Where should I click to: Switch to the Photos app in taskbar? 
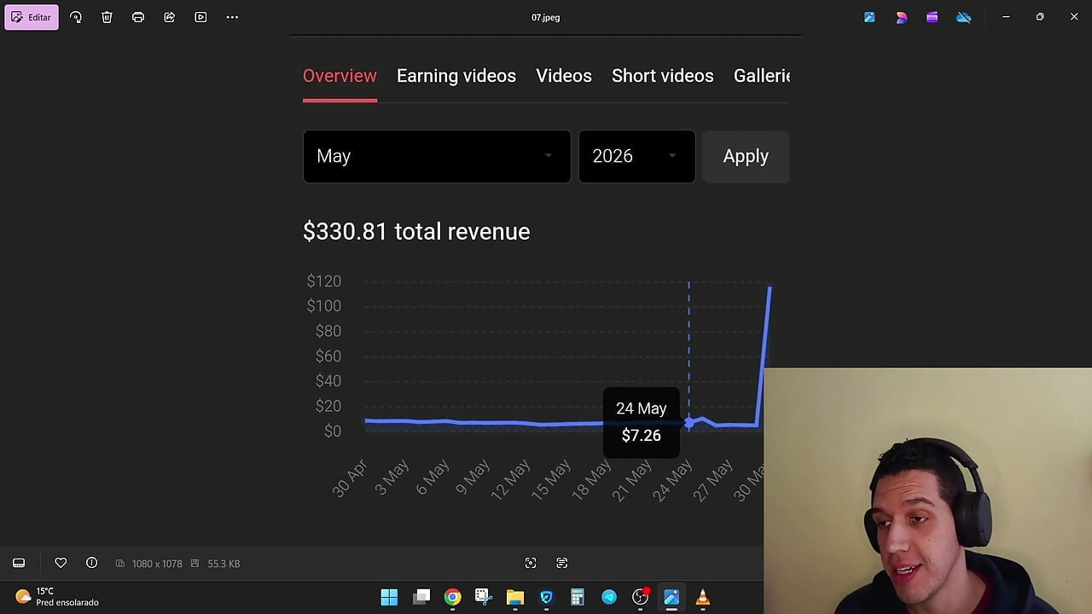[671, 597]
